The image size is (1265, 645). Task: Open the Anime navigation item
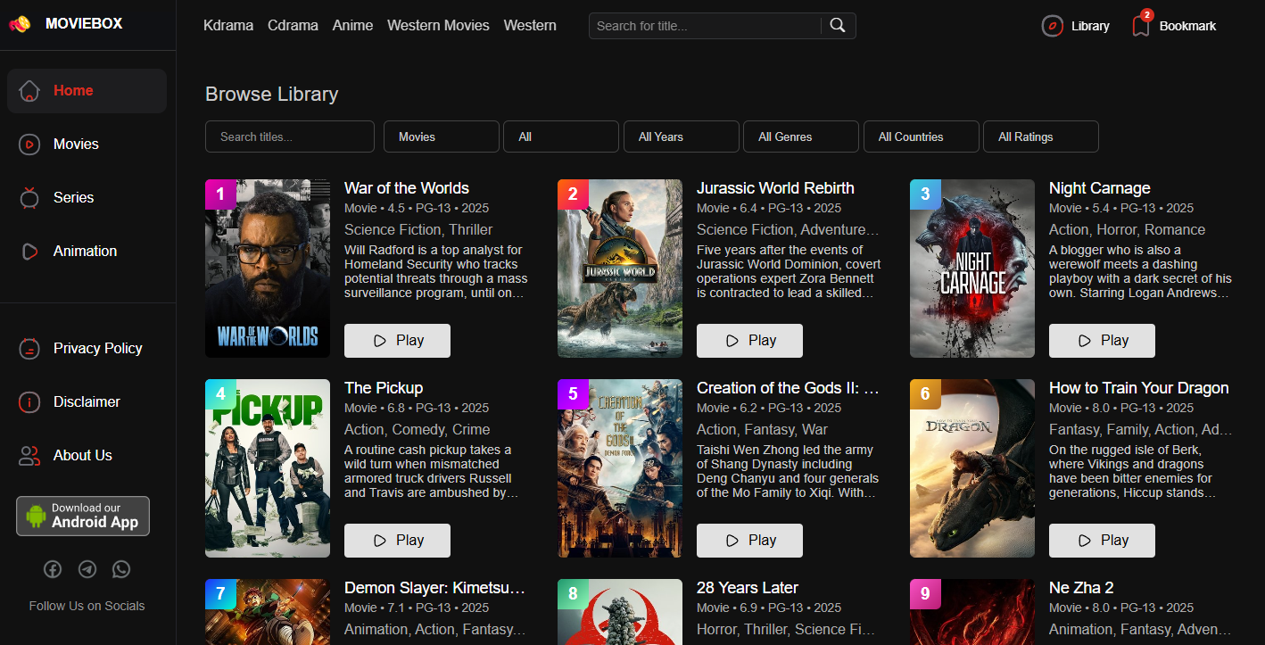click(x=352, y=26)
